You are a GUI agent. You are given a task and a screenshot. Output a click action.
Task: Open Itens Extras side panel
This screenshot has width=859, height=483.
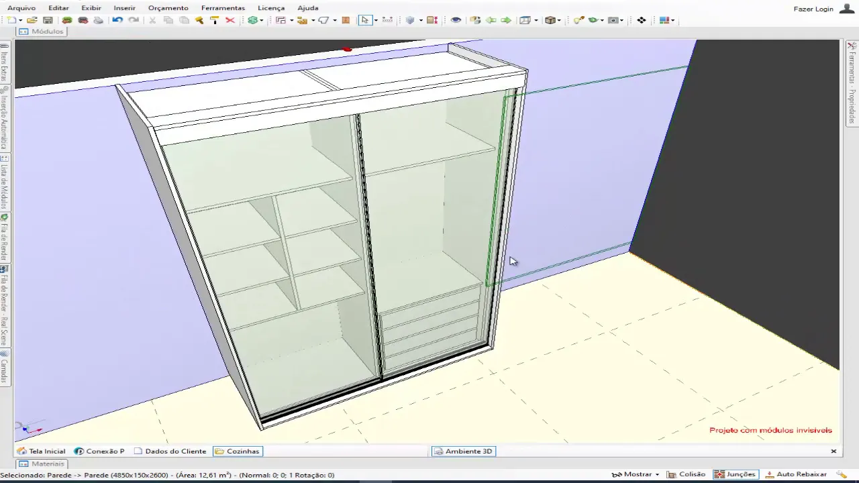(x=5, y=62)
